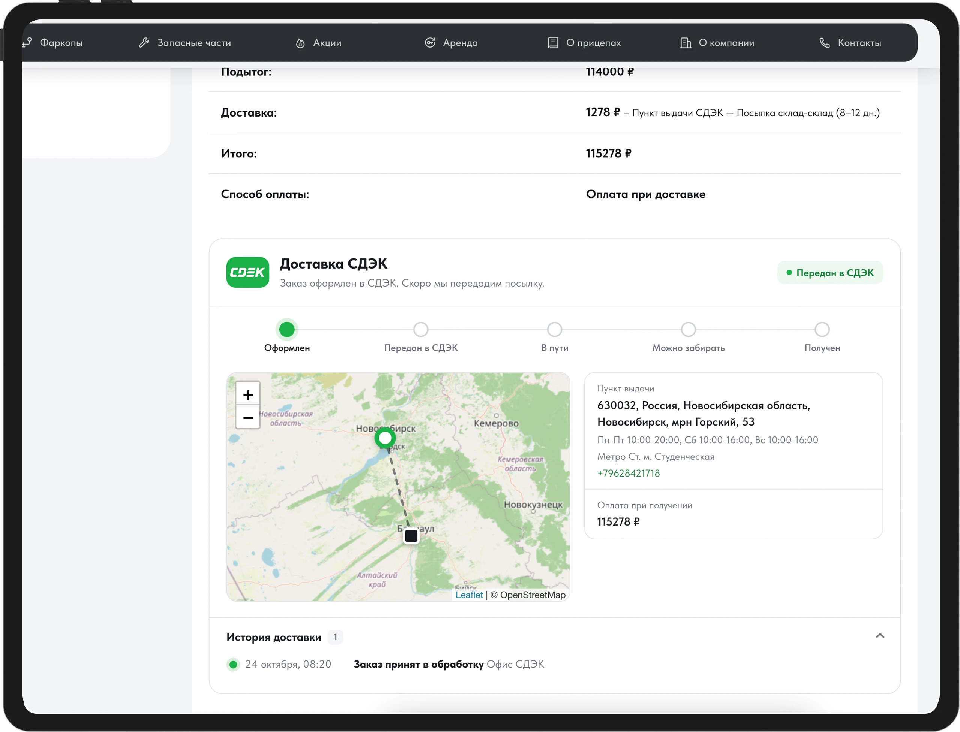Open the Фаркопы menu item
Image resolution: width=960 pixels, height=732 pixels.
pos(61,43)
